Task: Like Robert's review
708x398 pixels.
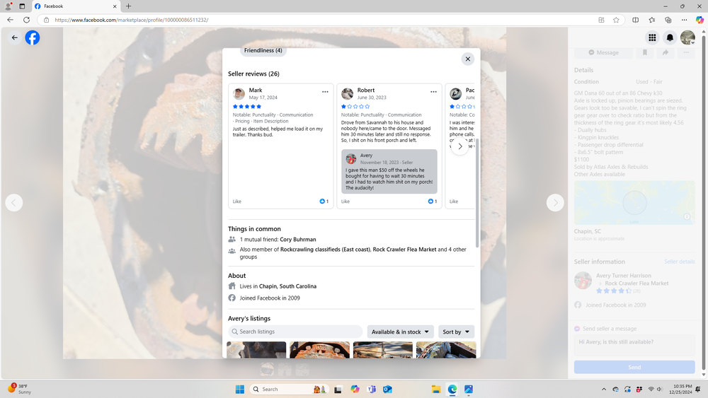Action: 346,201
